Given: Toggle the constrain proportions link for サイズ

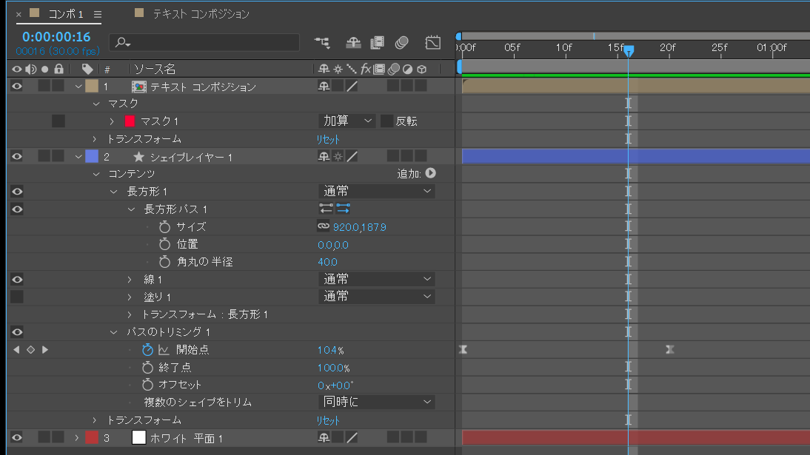Looking at the screenshot, I should (x=324, y=227).
